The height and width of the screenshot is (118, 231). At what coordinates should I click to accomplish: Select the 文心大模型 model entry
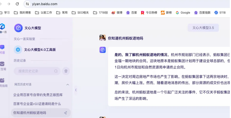[28, 28]
